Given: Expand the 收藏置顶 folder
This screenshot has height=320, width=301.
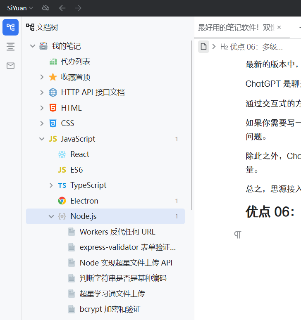Looking at the screenshot, I should [x=42, y=77].
